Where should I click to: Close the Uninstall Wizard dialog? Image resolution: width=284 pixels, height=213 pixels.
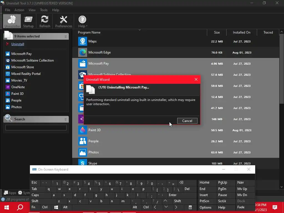(196, 79)
